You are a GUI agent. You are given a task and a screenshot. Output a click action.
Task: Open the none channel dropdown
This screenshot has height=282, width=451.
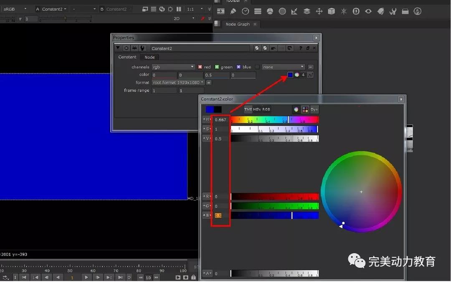[283, 67]
